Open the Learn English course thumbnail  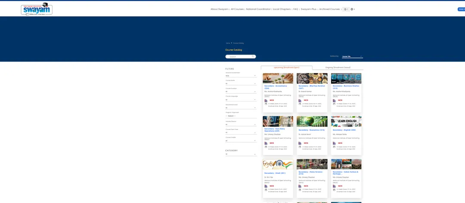(346, 121)
